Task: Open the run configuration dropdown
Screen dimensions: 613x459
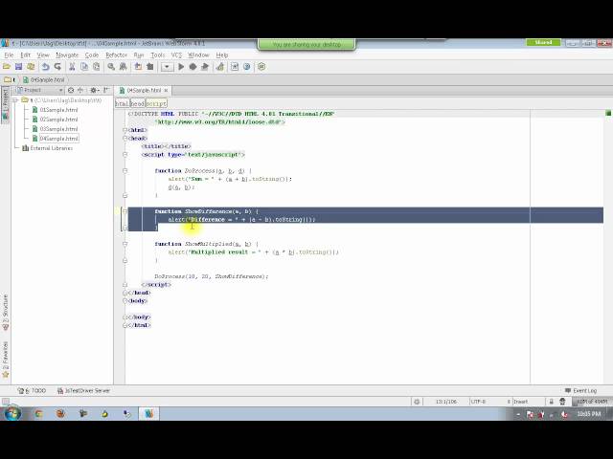Action: point(167,67)
